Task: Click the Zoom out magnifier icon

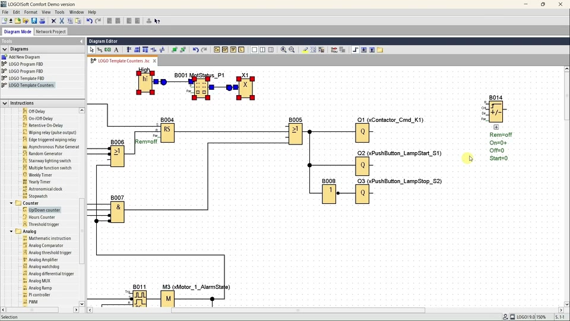Action: click(292, 50)
